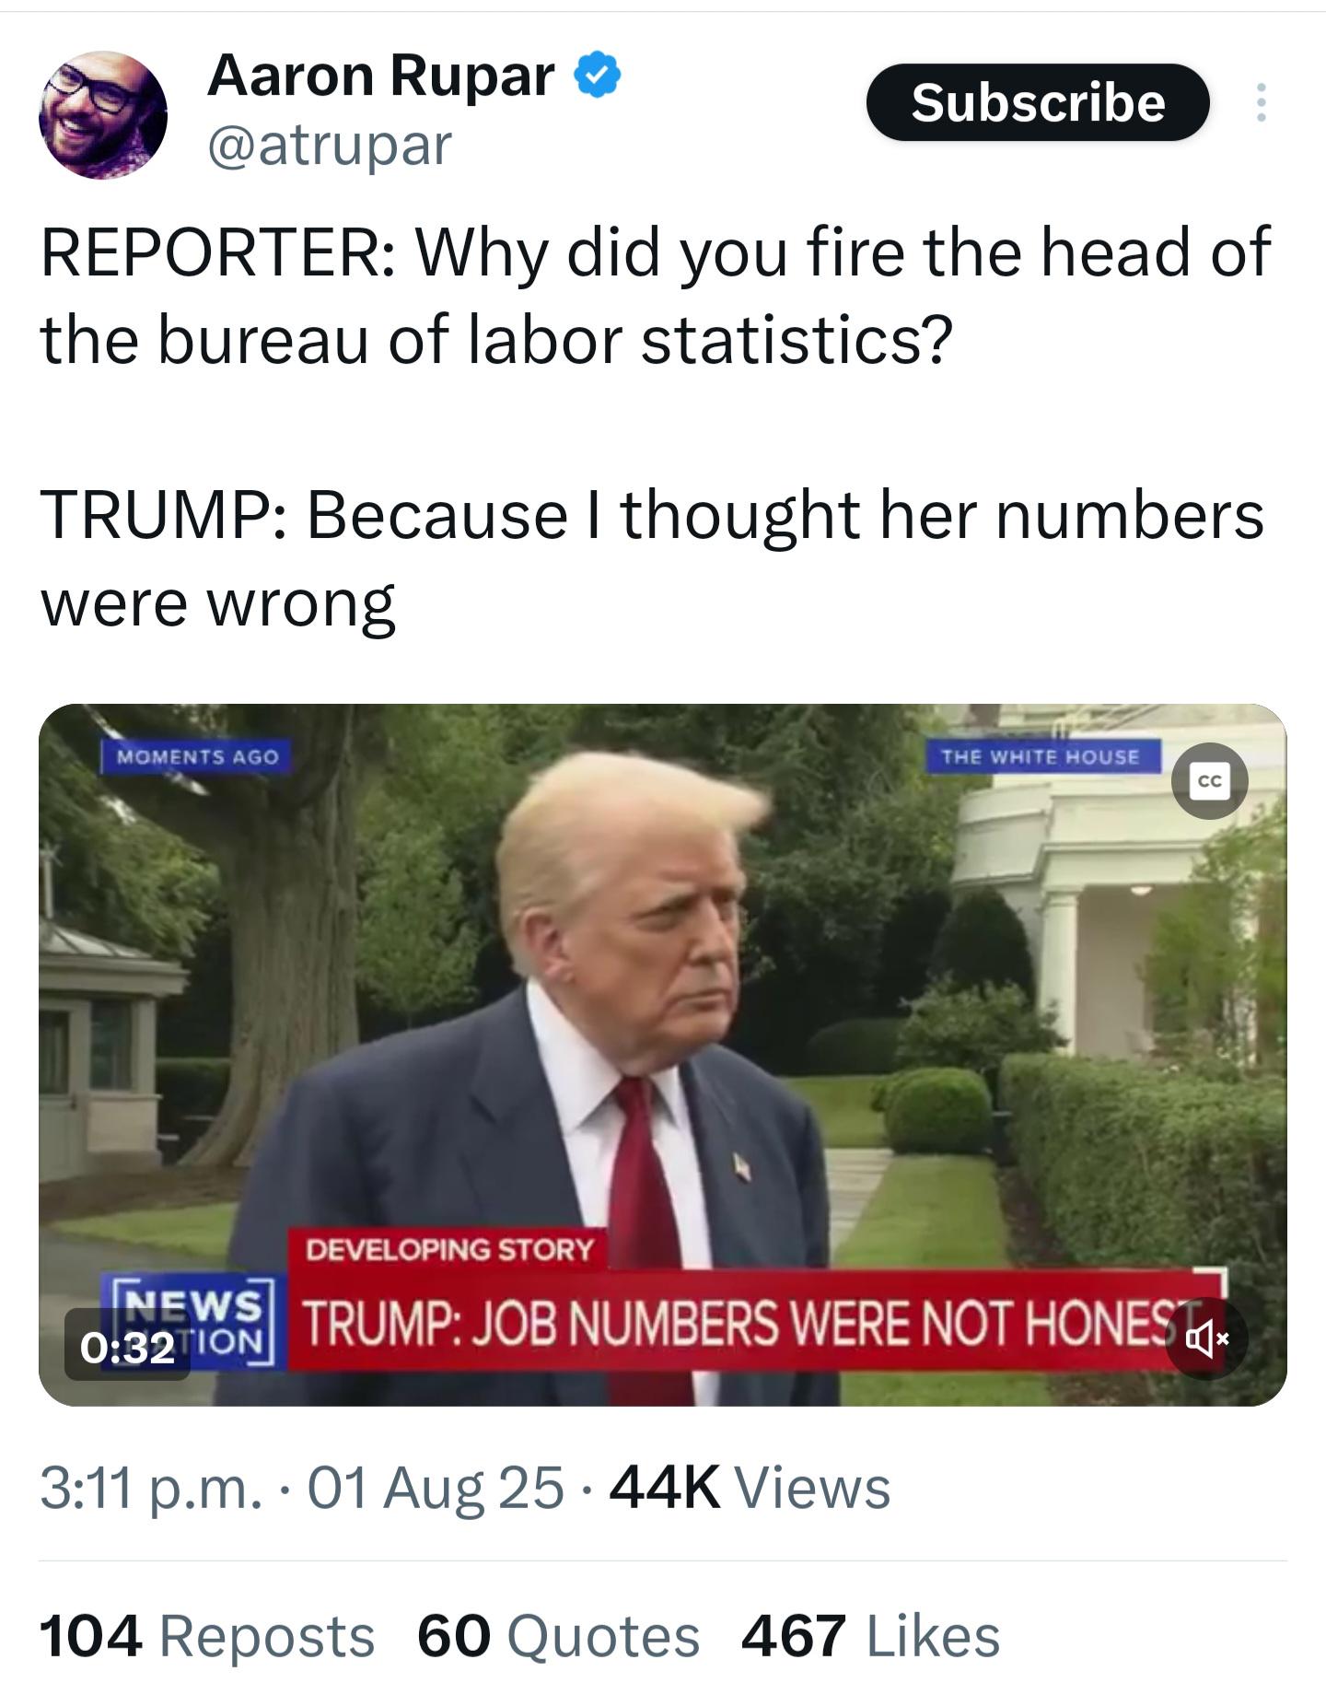
Task: Open the 3:11 p.m. 01 Aug 25 timestamp
Action: coord(301,1488)
